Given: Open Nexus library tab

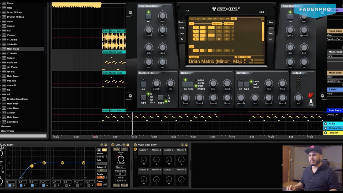Looking at the screenshot, I should 181,22.
